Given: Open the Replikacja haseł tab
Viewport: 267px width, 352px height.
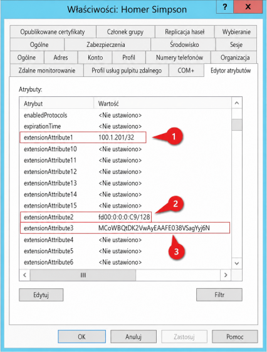Looking at the screenshot, I should click(185, 32).
